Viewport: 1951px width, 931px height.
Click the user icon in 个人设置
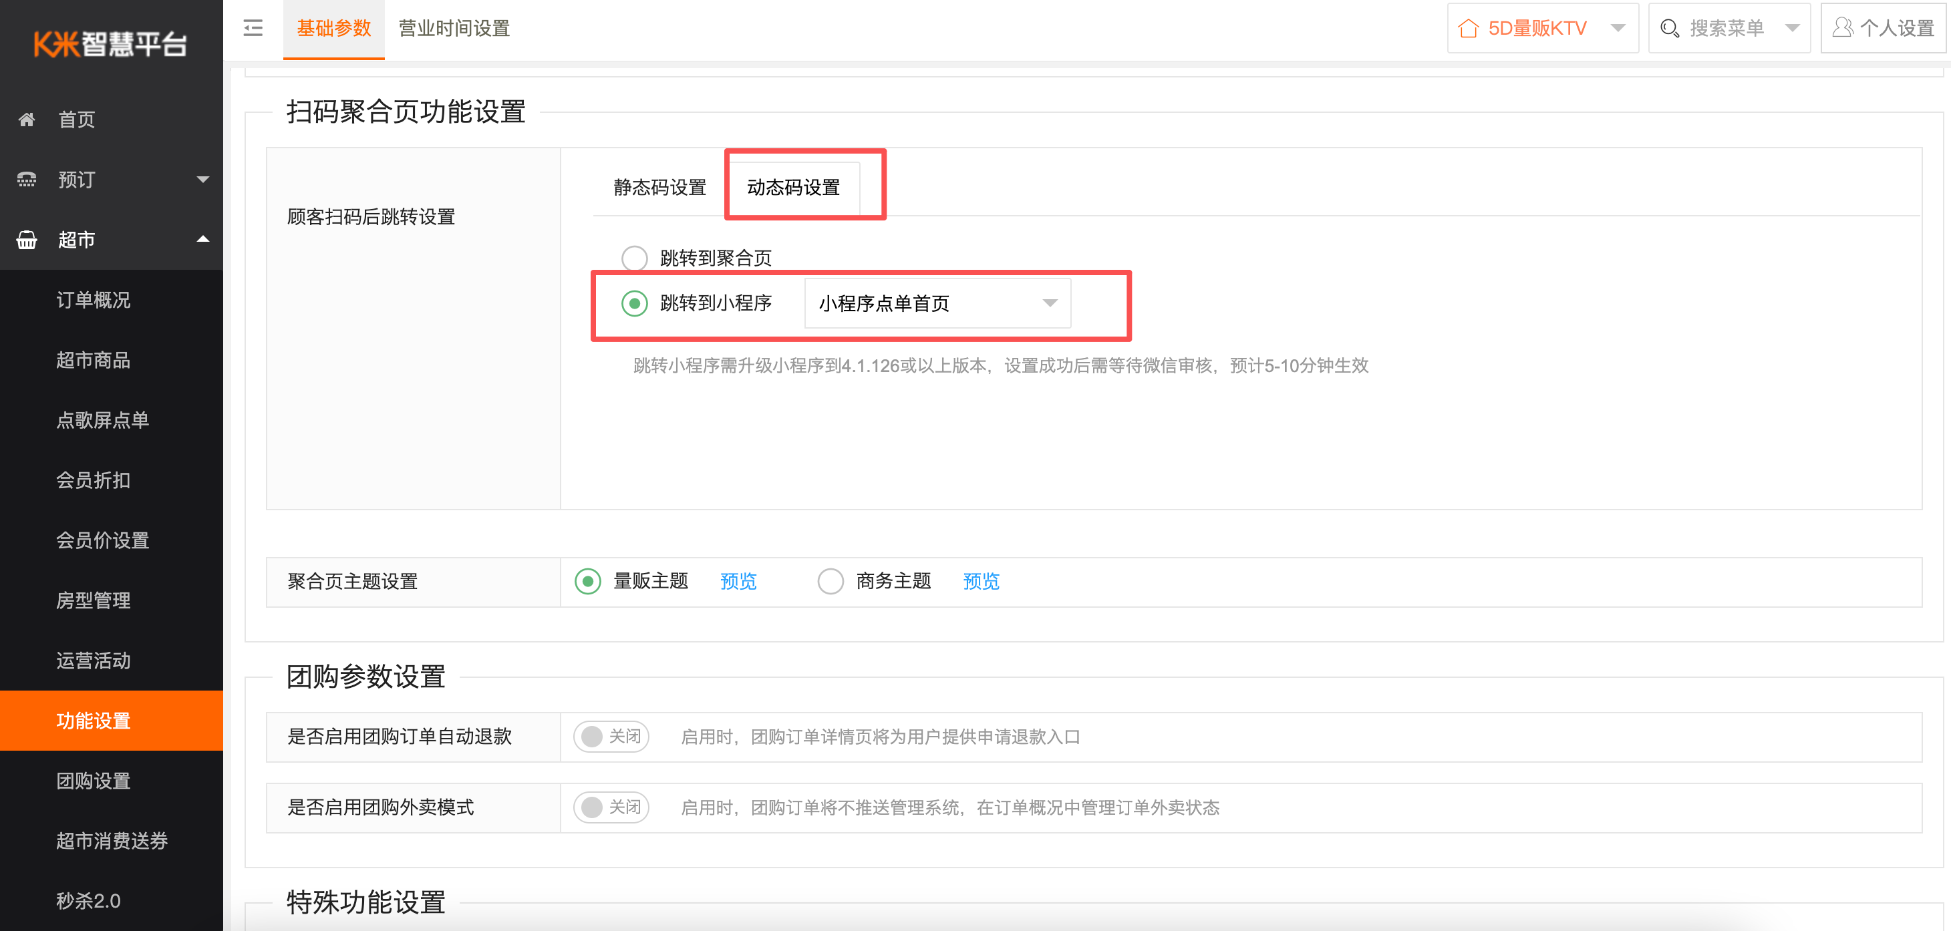coord(1842,28)
